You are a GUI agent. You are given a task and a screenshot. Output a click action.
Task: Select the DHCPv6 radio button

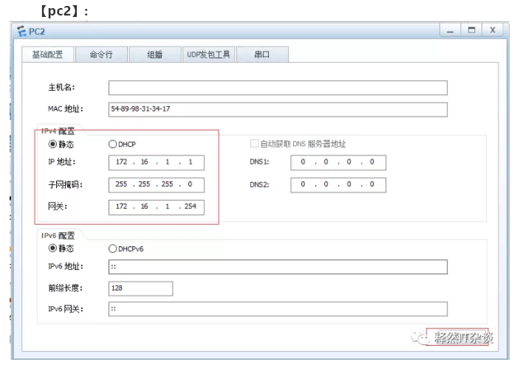[113, 248]
